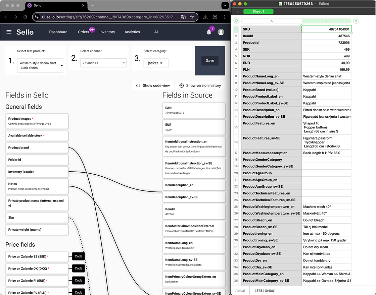376x295 pixels.
Task: Reload the page with the refresh icon
Action: pos(25,17)
